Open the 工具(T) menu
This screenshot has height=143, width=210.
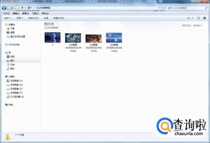(x=35, y=13)
